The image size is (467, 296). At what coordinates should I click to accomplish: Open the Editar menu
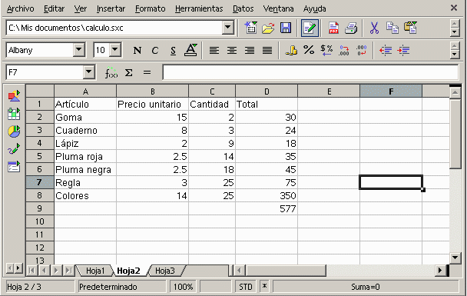(54, 8)
